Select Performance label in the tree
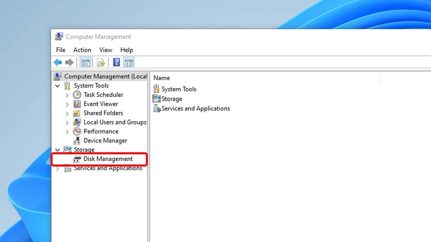This screenshot has width=431, height=242. [x=101, y=131]
